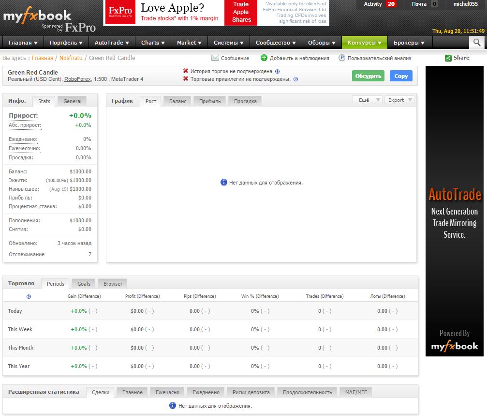Click the Activity counter badge 20
This screenshot has width=487, height=416.
pos(391,4)
